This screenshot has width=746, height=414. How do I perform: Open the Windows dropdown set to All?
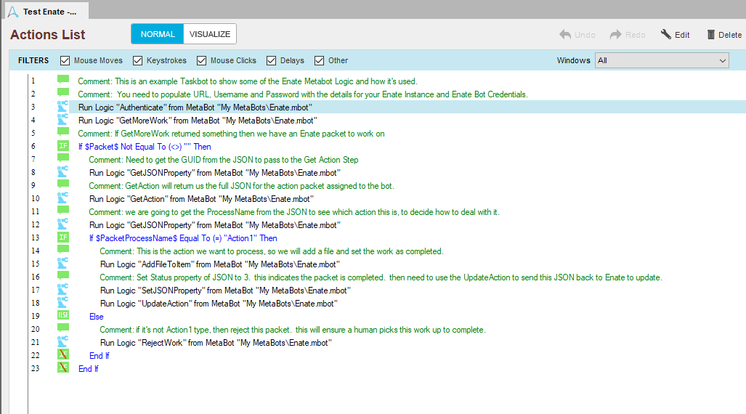pyautogui.click(x=662, y=60)
